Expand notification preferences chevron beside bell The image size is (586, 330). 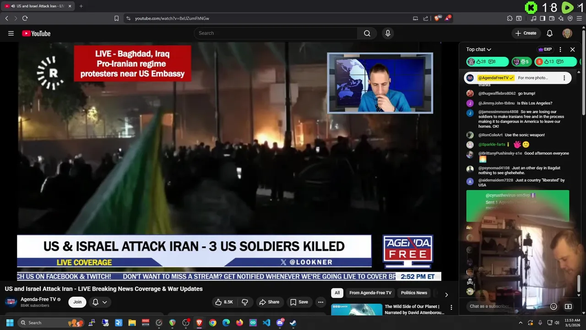pyautogui.click(x=105, y=302)
